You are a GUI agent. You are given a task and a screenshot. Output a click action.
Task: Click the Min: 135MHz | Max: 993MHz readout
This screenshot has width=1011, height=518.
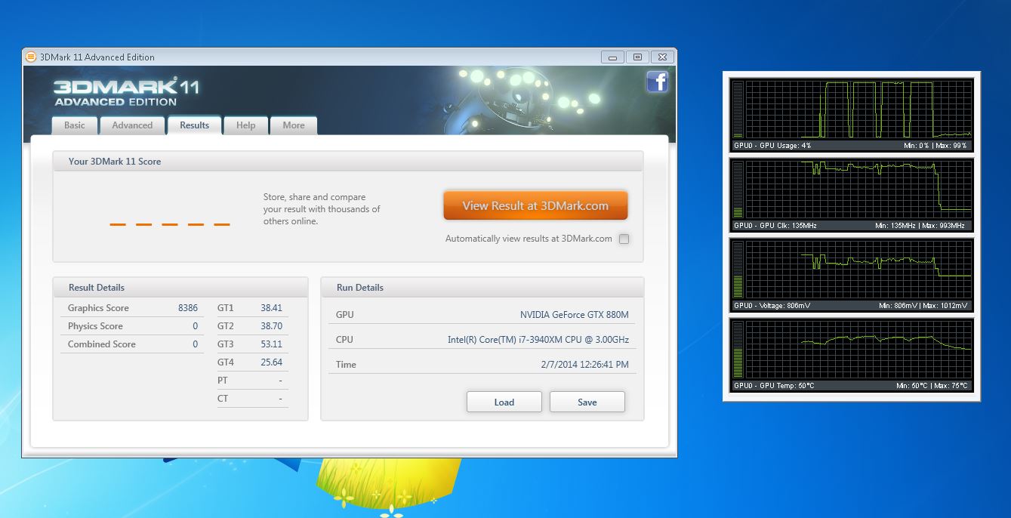point(921,226)
